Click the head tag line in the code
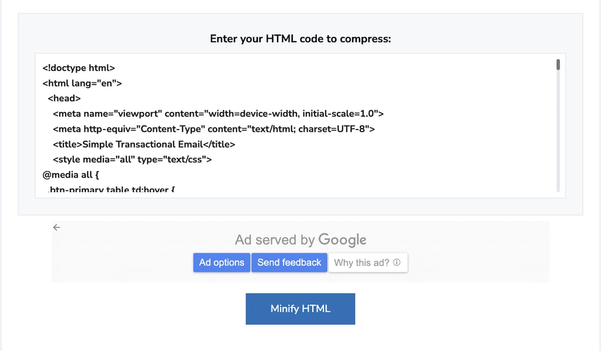Image resolution: width=601 pixels, height=351 pixels. [x=63, y=98]
